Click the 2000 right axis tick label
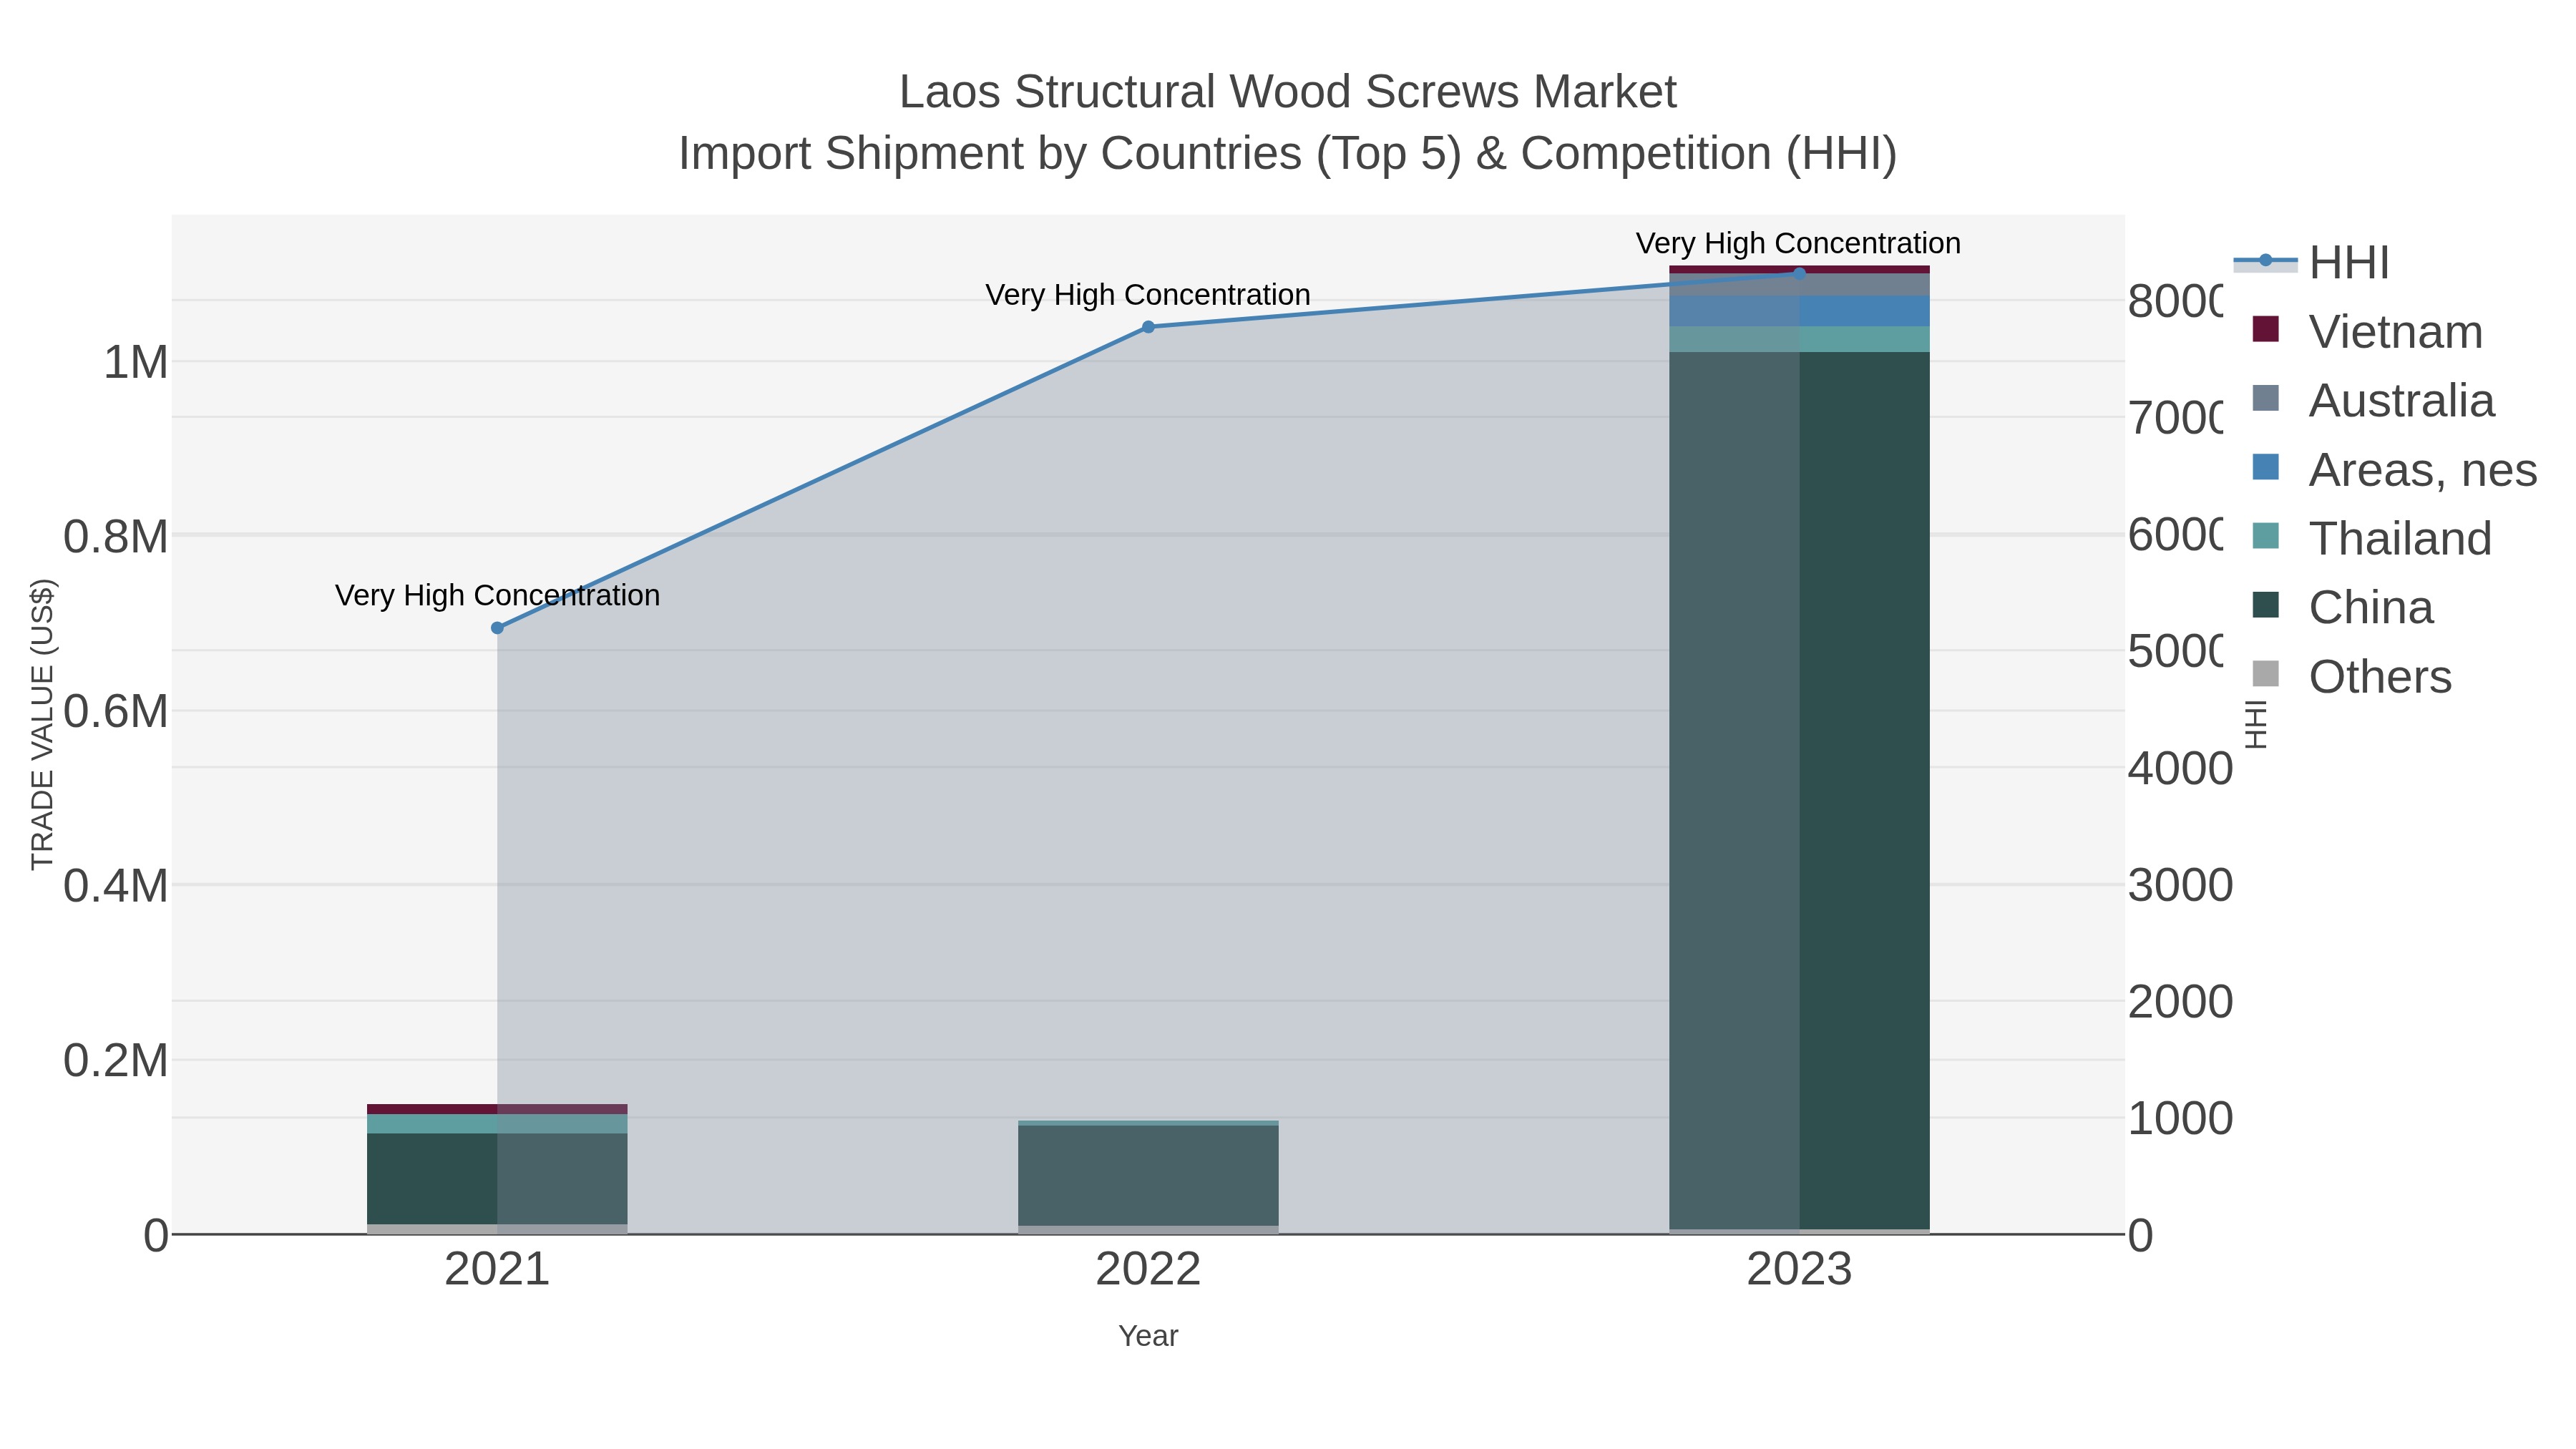Viewport: 2576px width, 1449px height. click(2180, 1002)
